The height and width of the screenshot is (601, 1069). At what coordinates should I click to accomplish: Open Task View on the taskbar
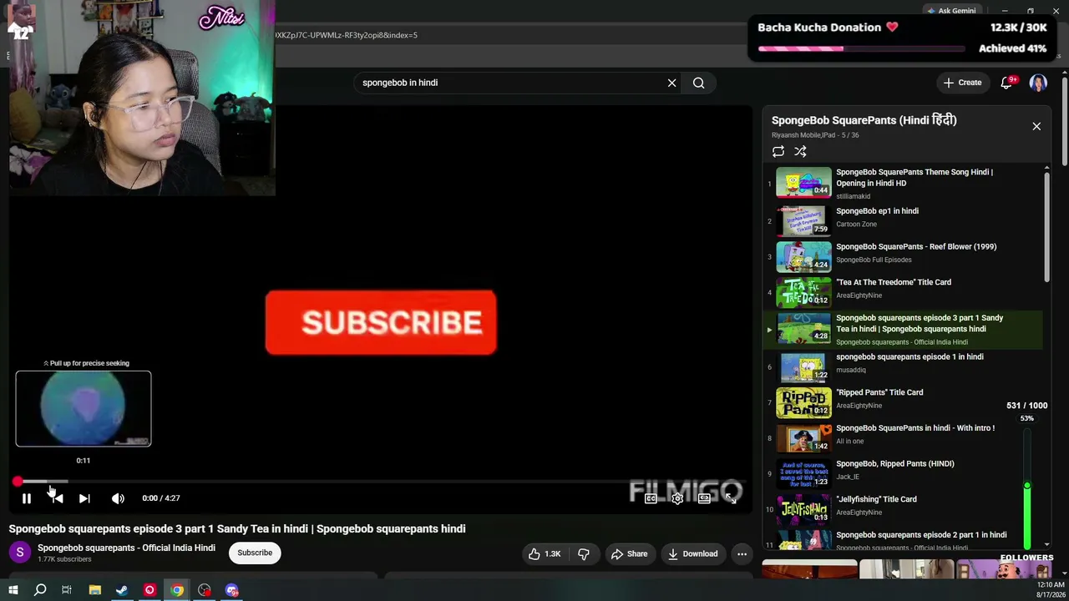tap(67, 590)
